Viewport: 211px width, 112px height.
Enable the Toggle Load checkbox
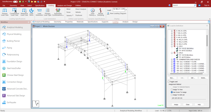coord(169,82)
